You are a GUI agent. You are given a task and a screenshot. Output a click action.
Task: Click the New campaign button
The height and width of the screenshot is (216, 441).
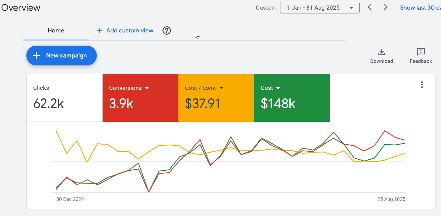62,56
